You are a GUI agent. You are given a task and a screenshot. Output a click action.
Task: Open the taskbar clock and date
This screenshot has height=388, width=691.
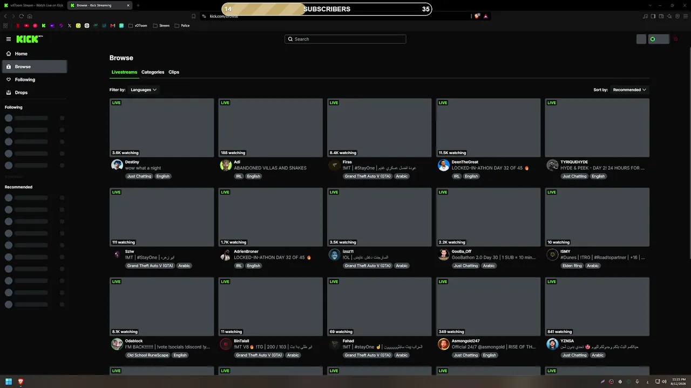coord(678,382)
